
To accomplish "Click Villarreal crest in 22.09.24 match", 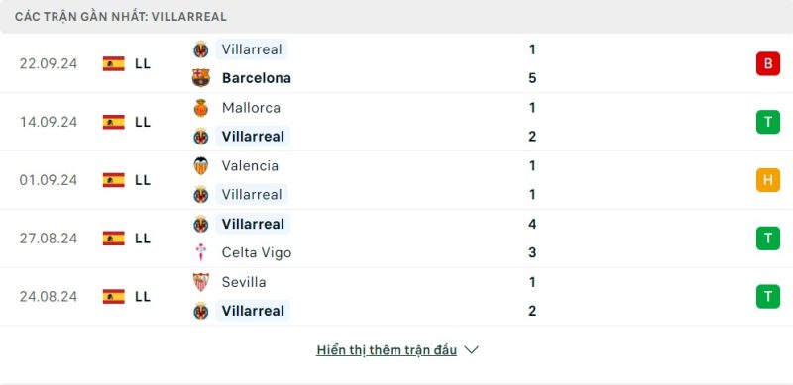I will pyautogui.click(x=201, y=49).
